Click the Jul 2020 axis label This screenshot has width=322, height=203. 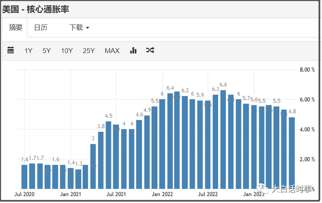[x=25, y=194]
